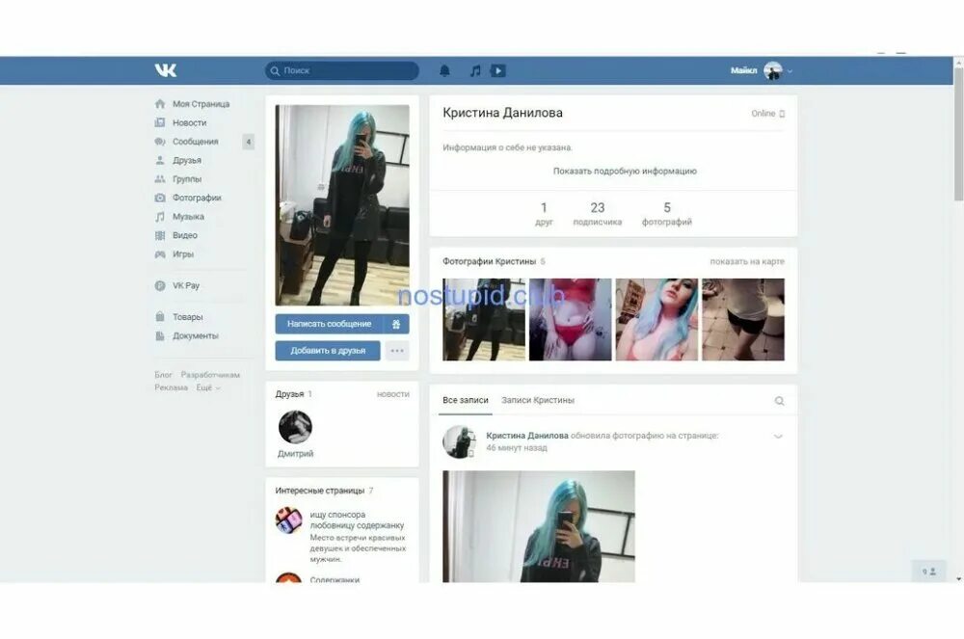
Task: Open friend Дмитрий's avatar thumbnail
Action: pos(295,427)
